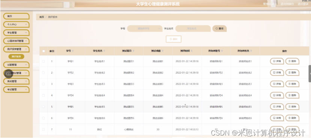Check the checkbox for row 2
This screenshot has height=140, width=311.
click(x=44, y=73)
